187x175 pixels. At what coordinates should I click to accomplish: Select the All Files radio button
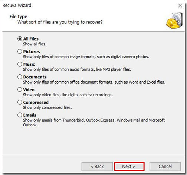(x=20, y=39)
